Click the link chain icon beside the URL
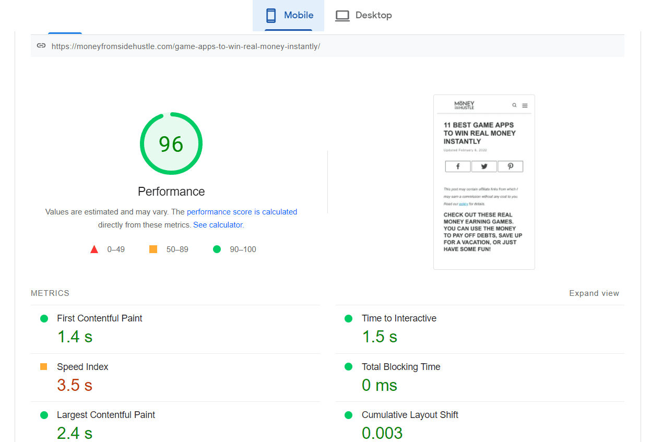 click(x=41, y=45)
